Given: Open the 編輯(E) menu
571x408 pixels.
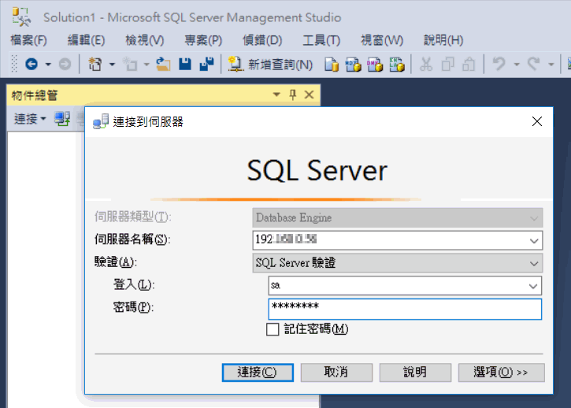Looking at the screenshot, I should coord(87,39).
